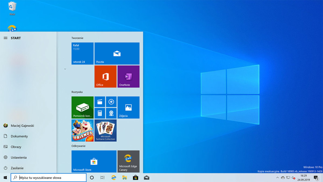This screenshot has height=182, width=323.
Task: Click the Tworzenie group heading
Action: click(x=77, y=38)
